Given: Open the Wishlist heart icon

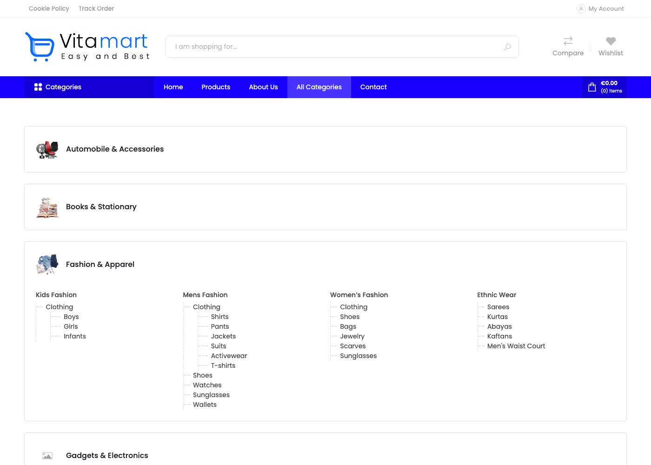Looking at the screenshot, I should click(611, 41).
